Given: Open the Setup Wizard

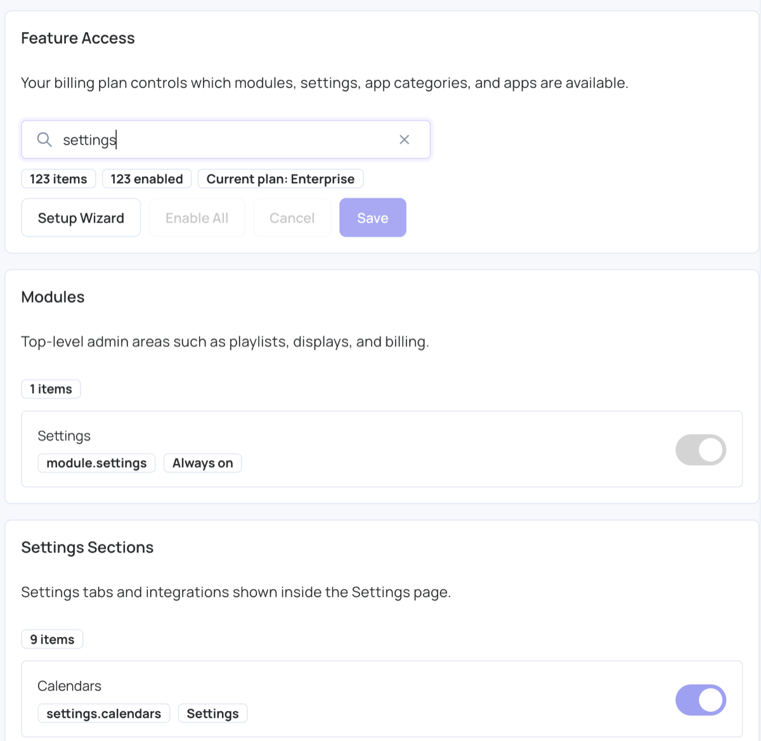Looking at the screenshot, I should (81, 217).
